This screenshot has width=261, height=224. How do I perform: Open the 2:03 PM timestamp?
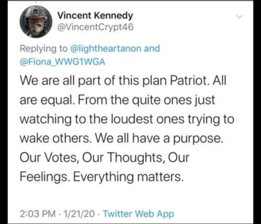(x=38, y=214)
